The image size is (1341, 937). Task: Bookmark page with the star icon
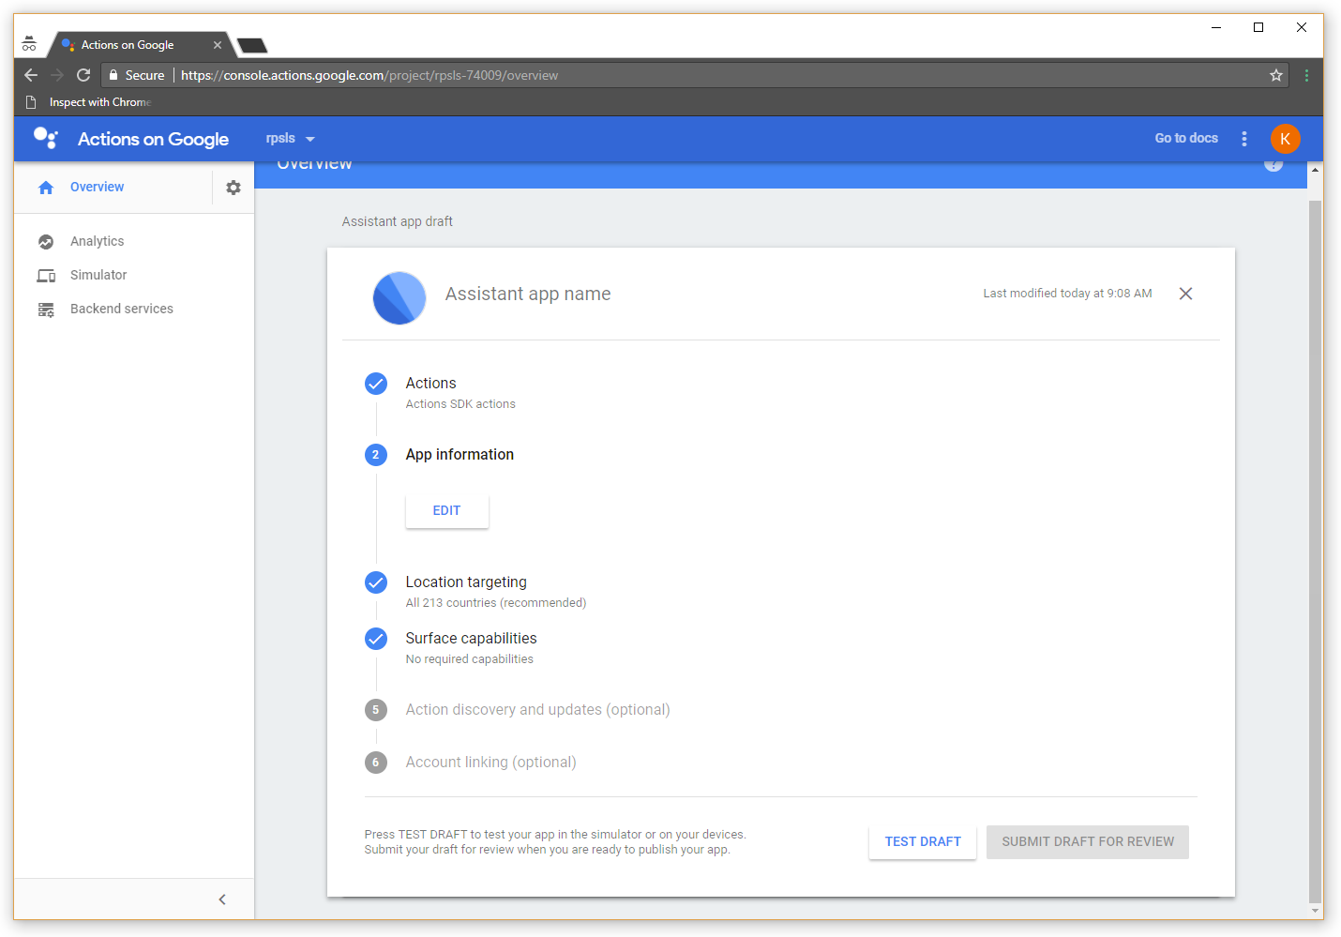pos(1276,75)
